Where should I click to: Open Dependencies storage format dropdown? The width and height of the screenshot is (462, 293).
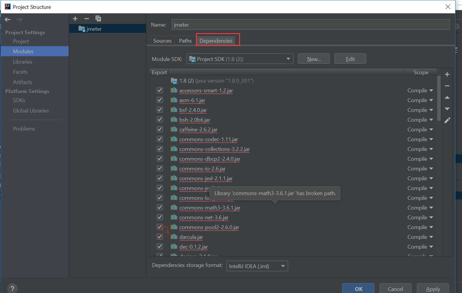[x=257, y=266]
